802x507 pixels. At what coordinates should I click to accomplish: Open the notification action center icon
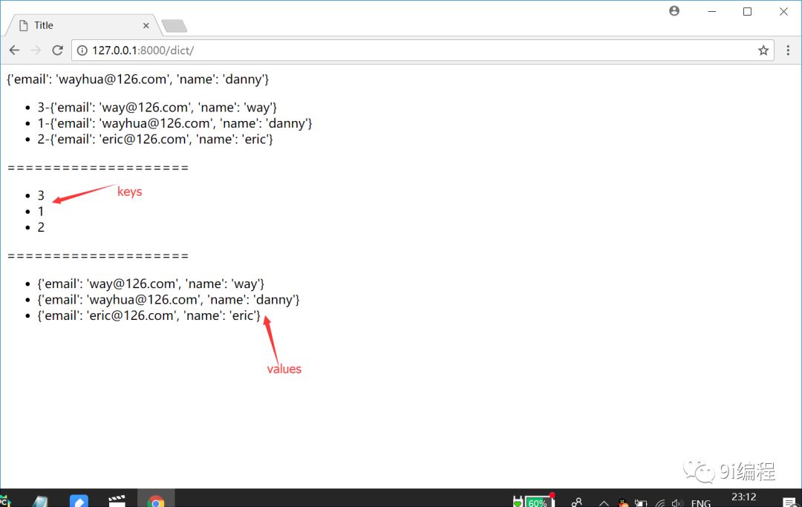(789, 503)
